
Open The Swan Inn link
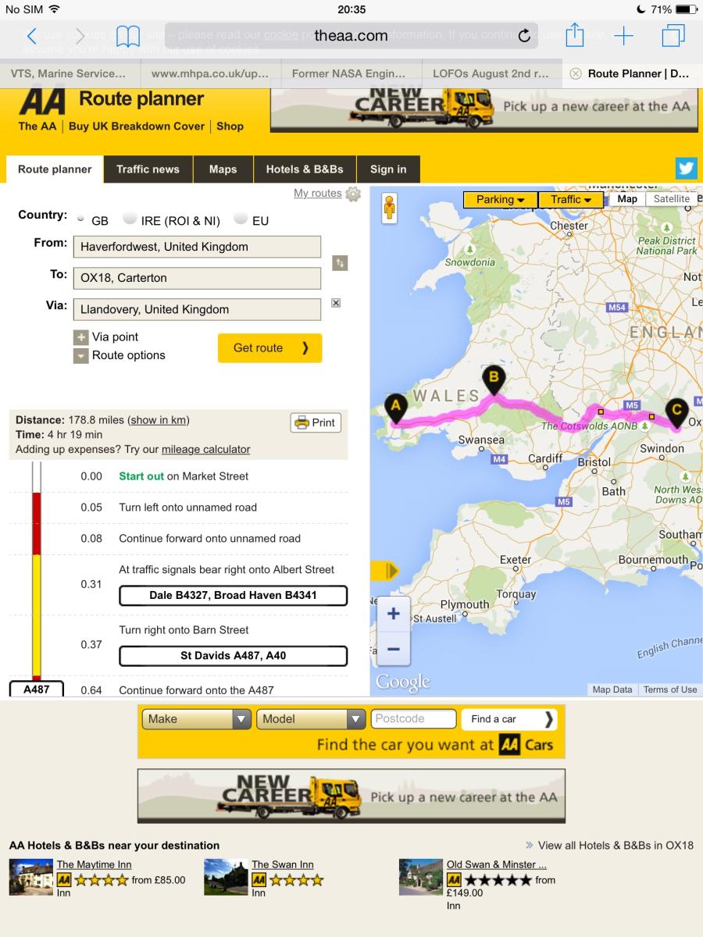pos(283,864)
